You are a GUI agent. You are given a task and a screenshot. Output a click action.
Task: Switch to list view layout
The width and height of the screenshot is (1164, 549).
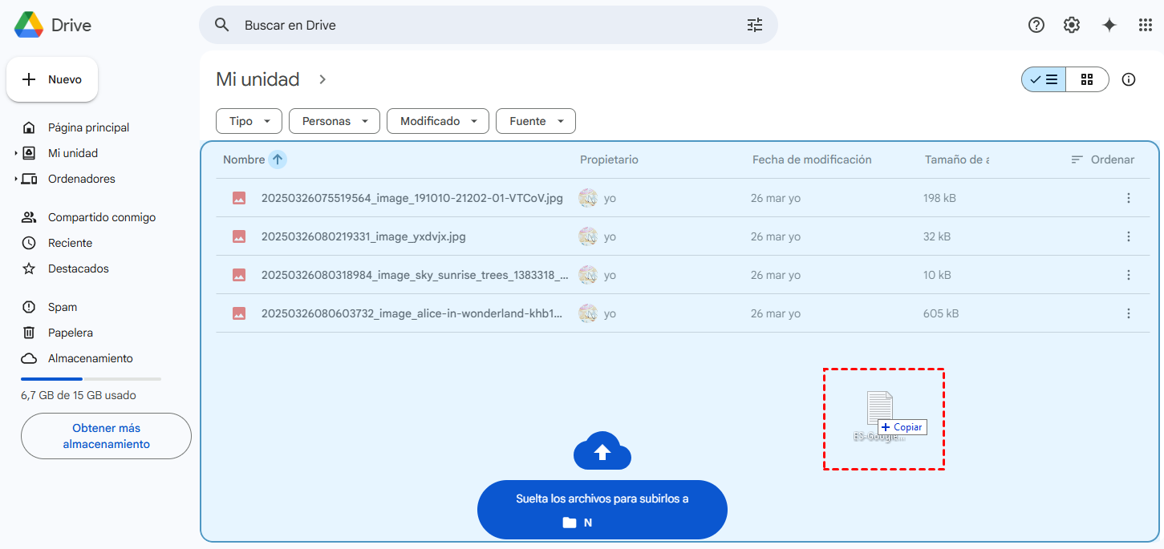pos(1044,79)
